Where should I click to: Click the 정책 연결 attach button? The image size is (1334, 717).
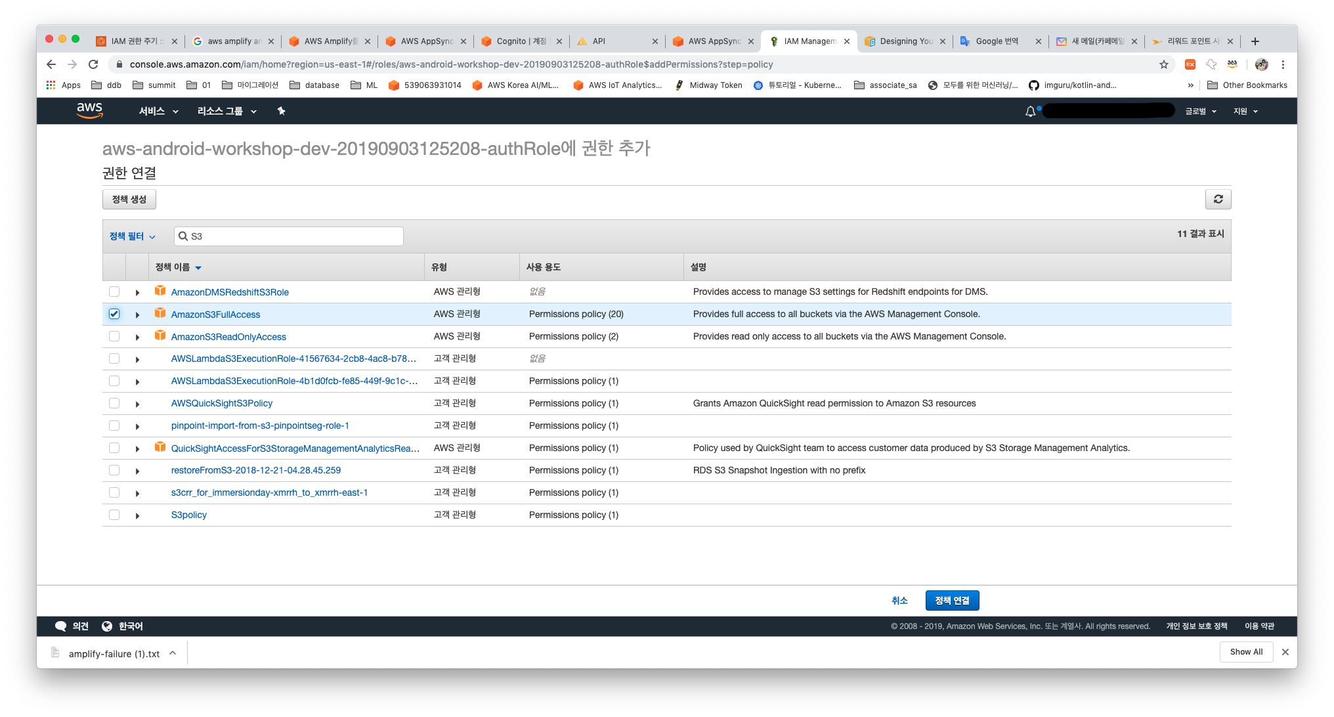pyautogui.click(x=952, y=600)
